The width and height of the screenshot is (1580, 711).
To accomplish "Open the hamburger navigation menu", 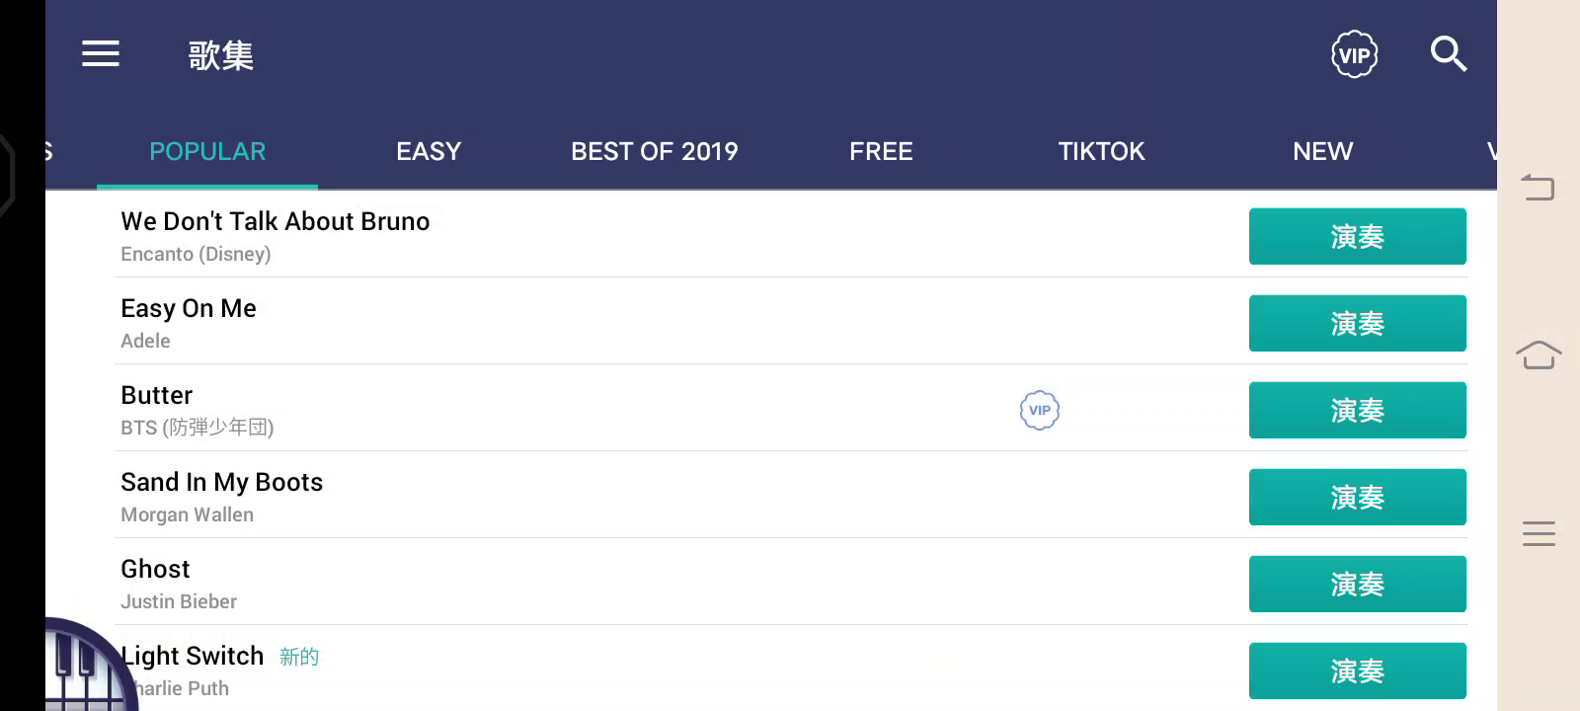I will coord(101,54).
